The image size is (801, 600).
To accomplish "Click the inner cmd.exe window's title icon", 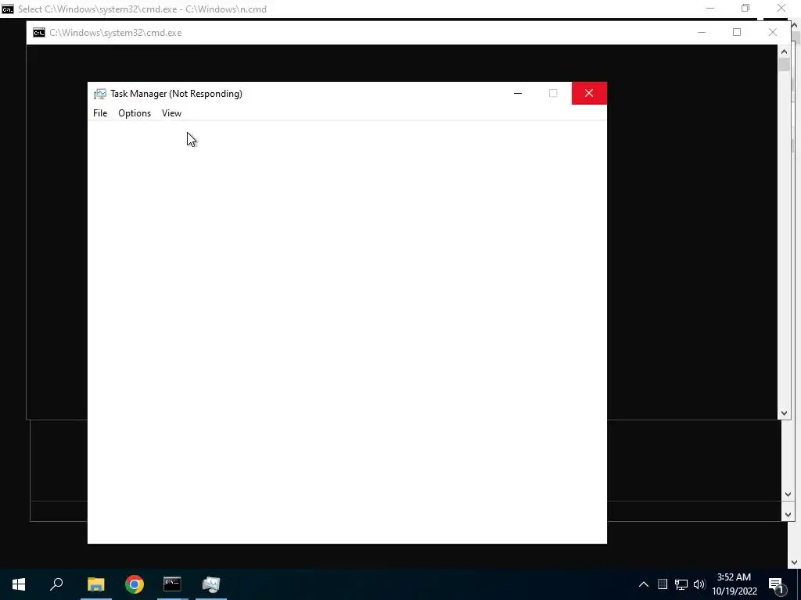I will click(39, 33).
